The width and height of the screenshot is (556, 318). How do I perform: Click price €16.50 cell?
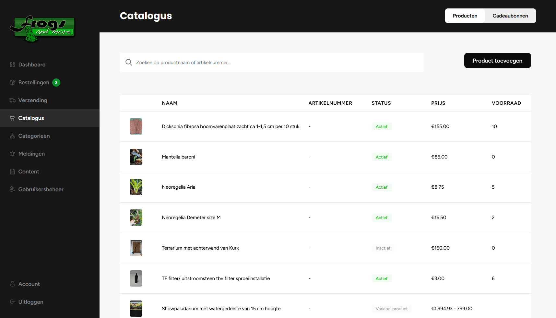pyautogui.click(x=439, y=218)
